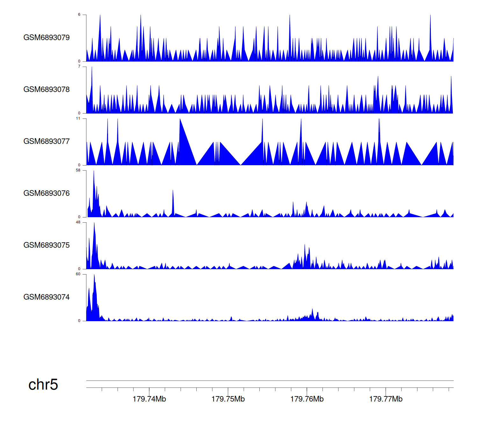Click the y-axis maximum value 60
Viewport: 478px width, 421px height.
pos(78,274)
